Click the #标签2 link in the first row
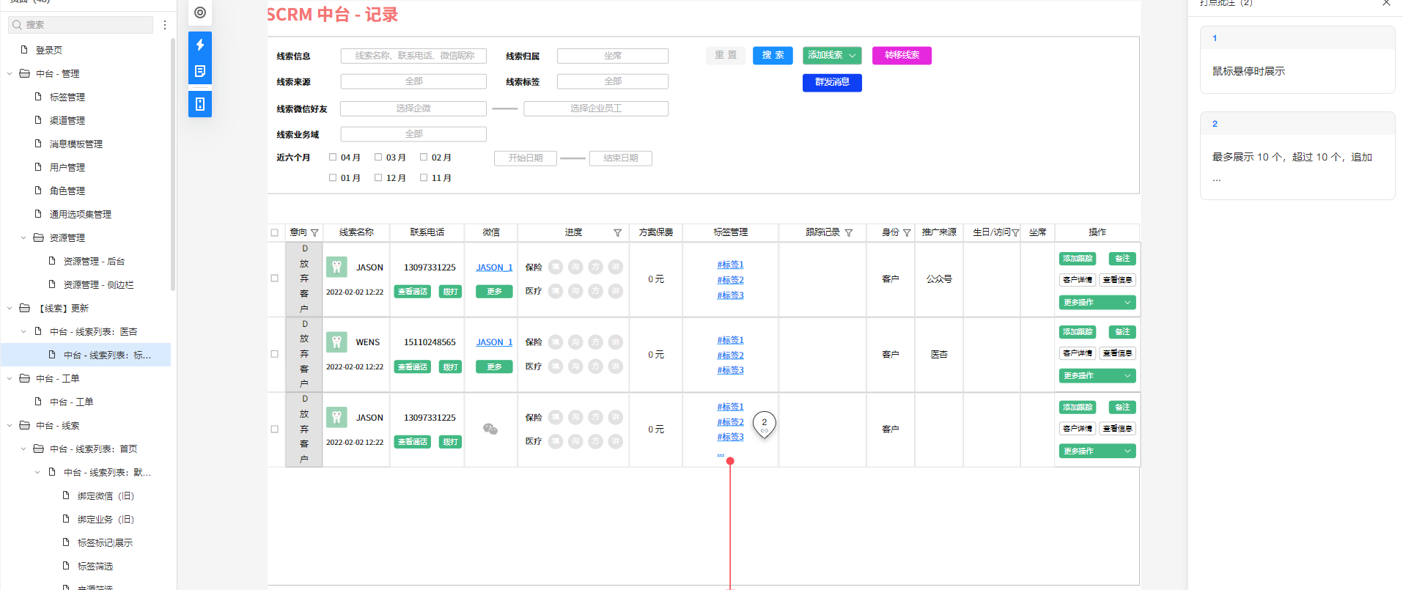 pos(730,280)
